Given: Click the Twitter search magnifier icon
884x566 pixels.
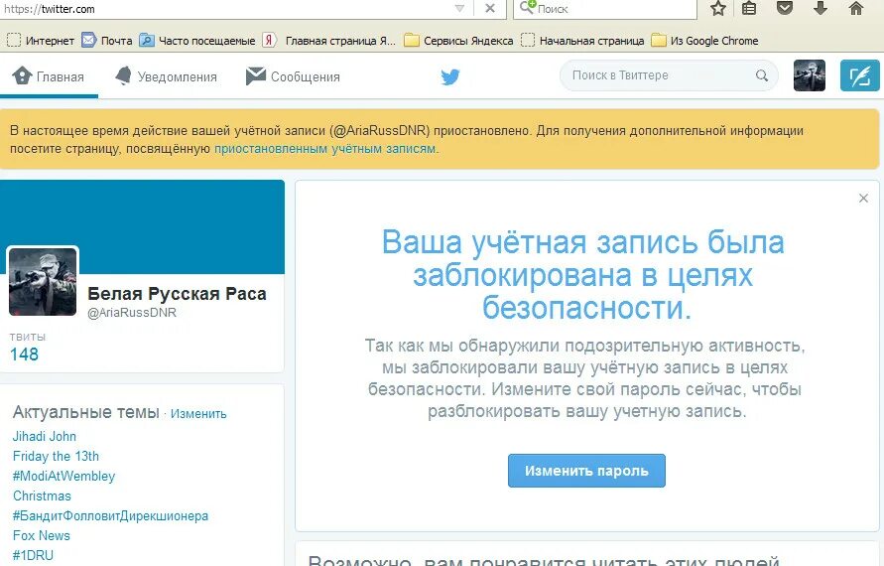Looking at the screenshot, I should coord(762,75).
